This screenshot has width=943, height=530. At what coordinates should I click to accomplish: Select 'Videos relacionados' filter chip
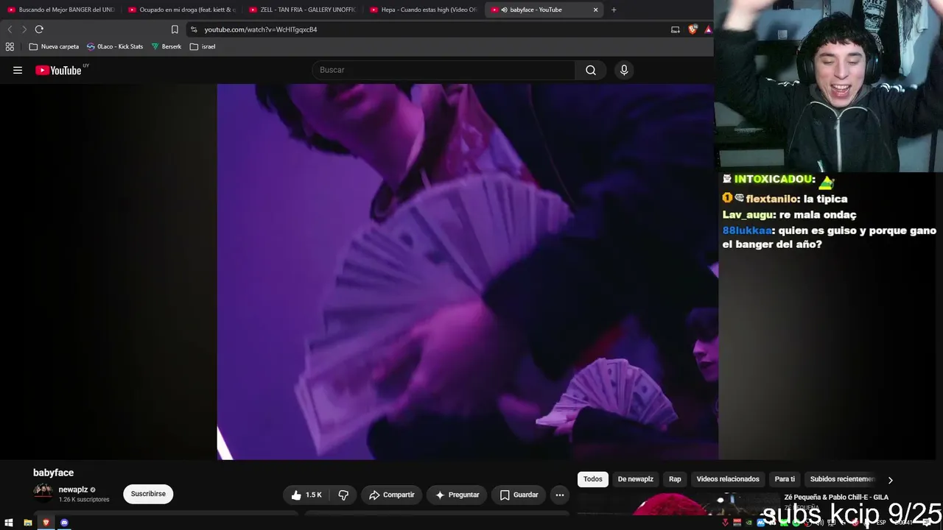click(x=728, y=479)
